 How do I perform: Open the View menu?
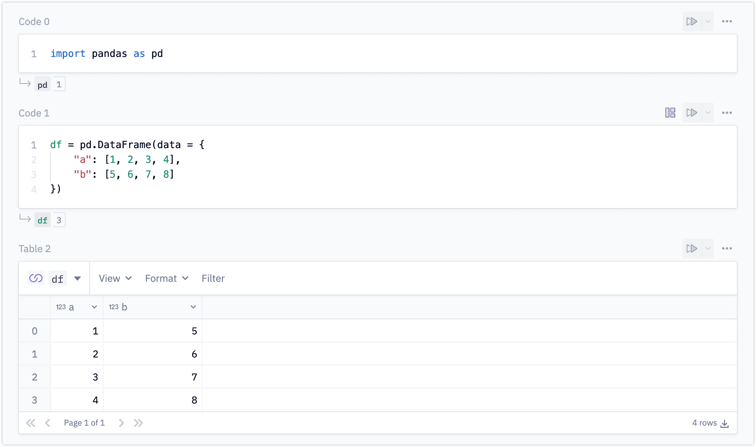tap(115, 278)
